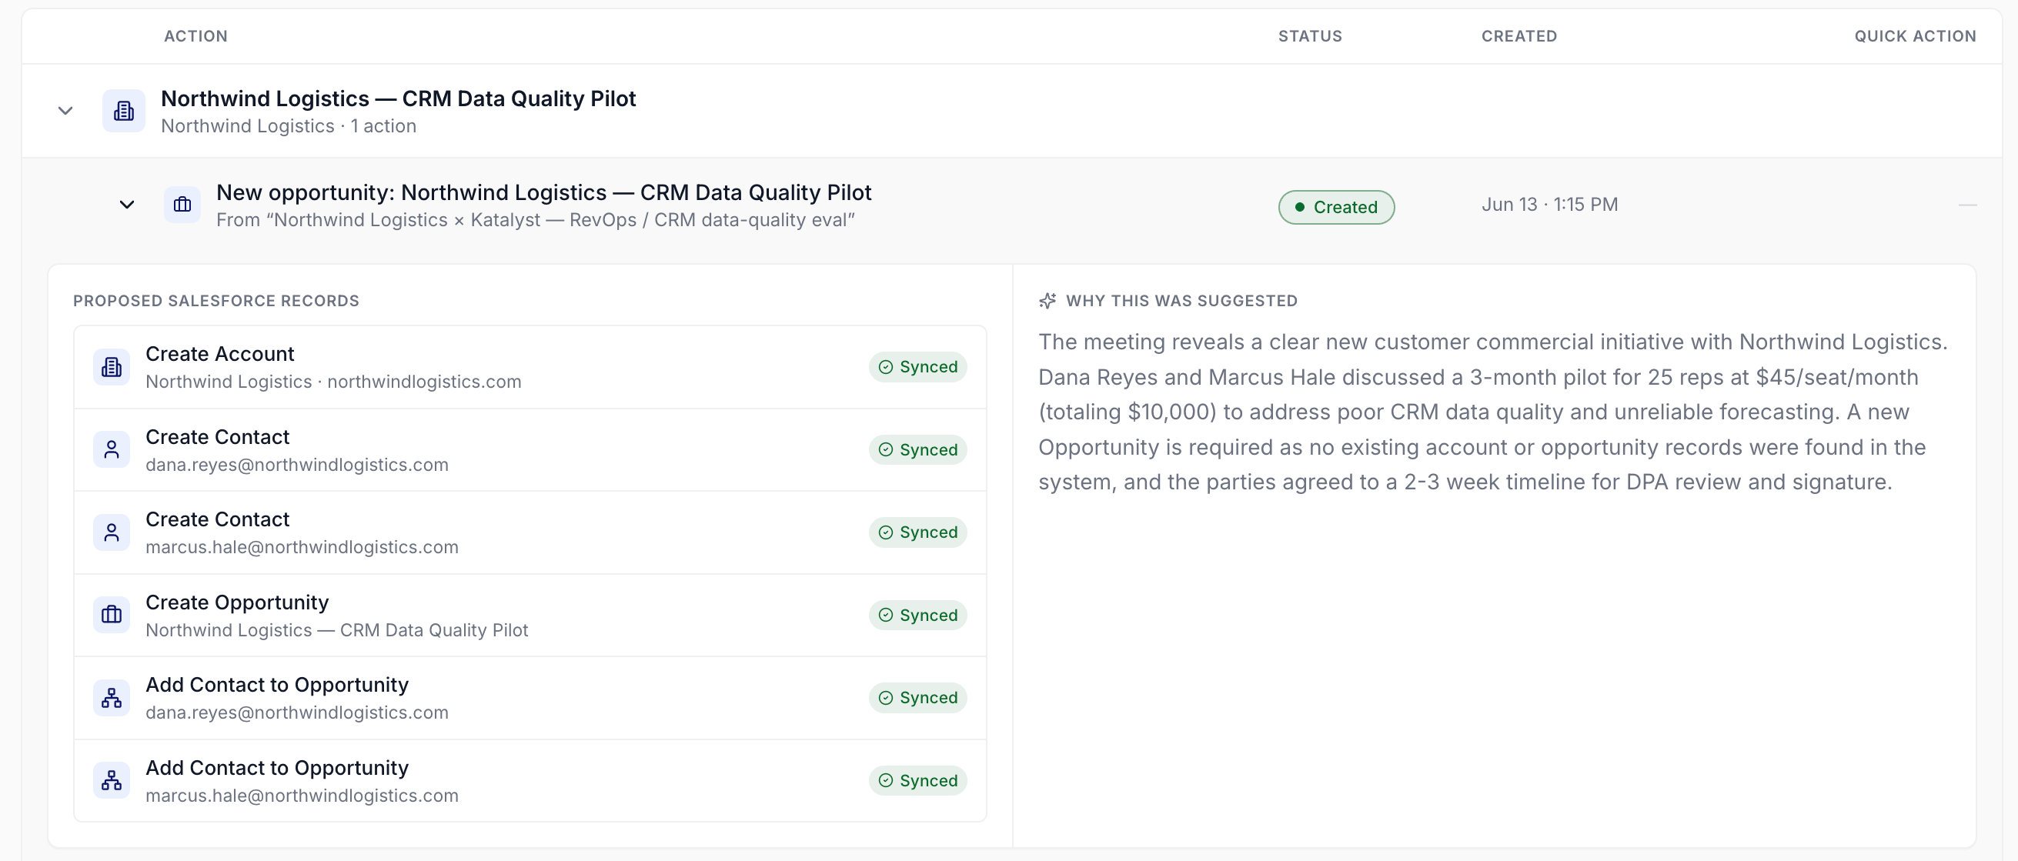Click the Create Opportunity label
Viewport: 2018px width, 861px height.
[x=237, y=602]
